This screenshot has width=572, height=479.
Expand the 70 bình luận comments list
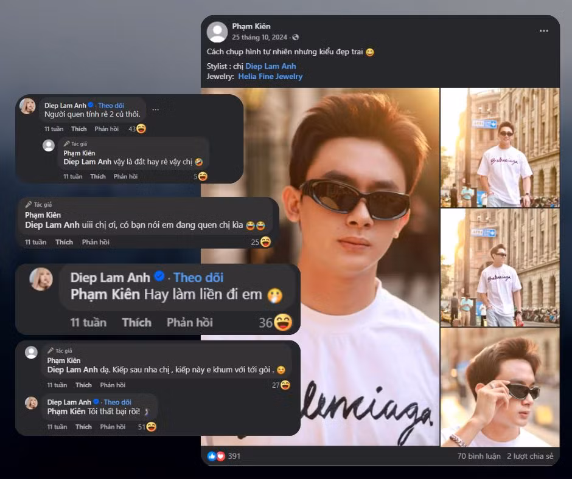(478, 456)
